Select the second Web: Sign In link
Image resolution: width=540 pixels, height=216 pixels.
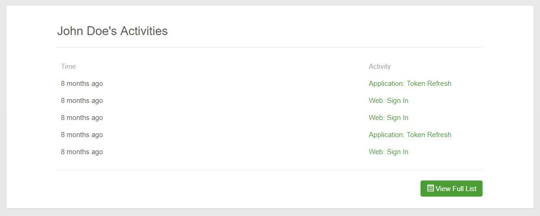(x=388, y=118)
